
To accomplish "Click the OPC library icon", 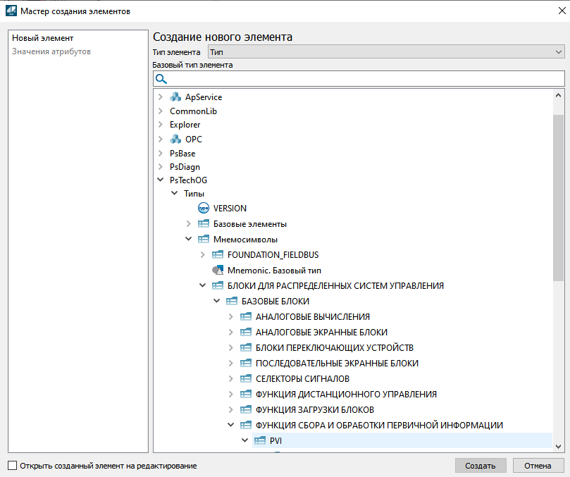I will [175, 139].
